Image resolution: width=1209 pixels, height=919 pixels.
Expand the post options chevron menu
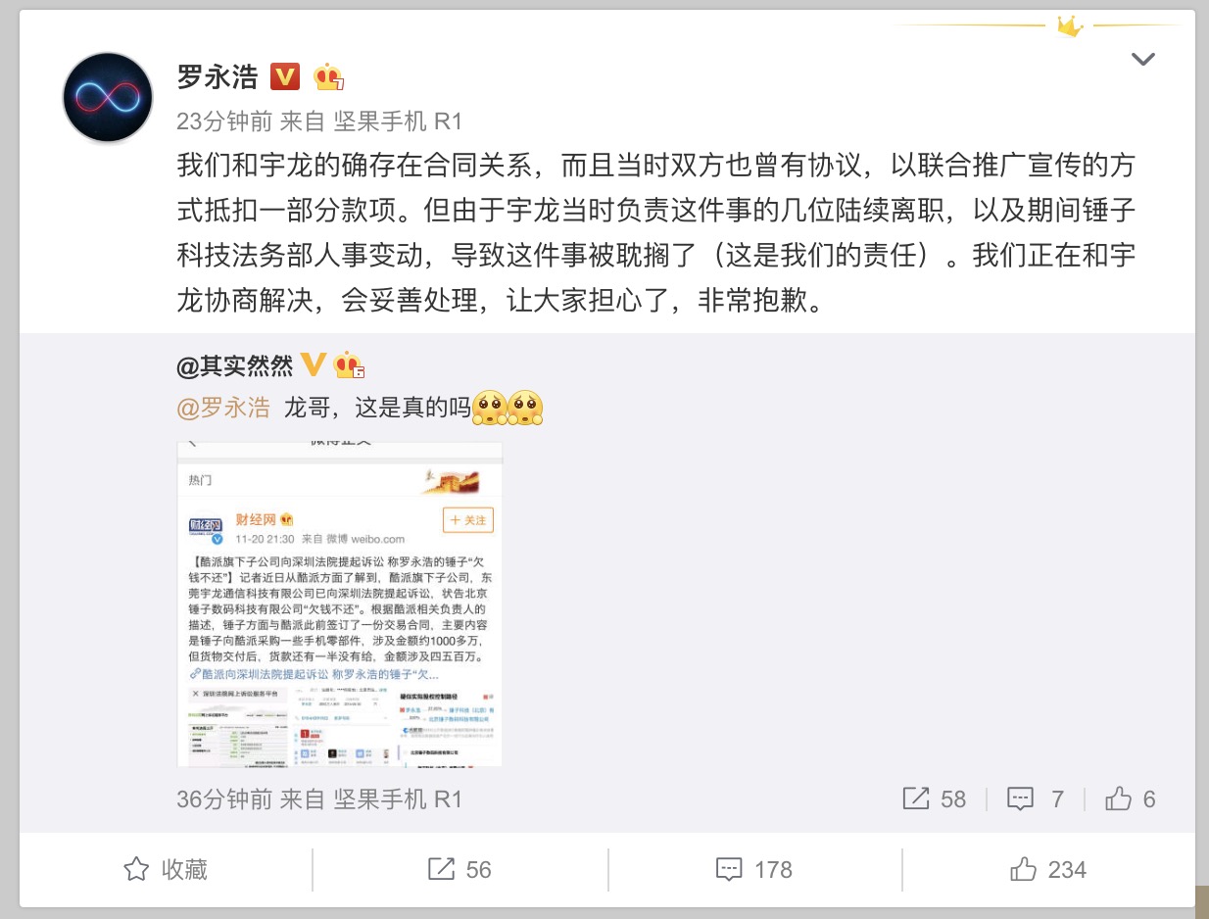(1142, 60)
